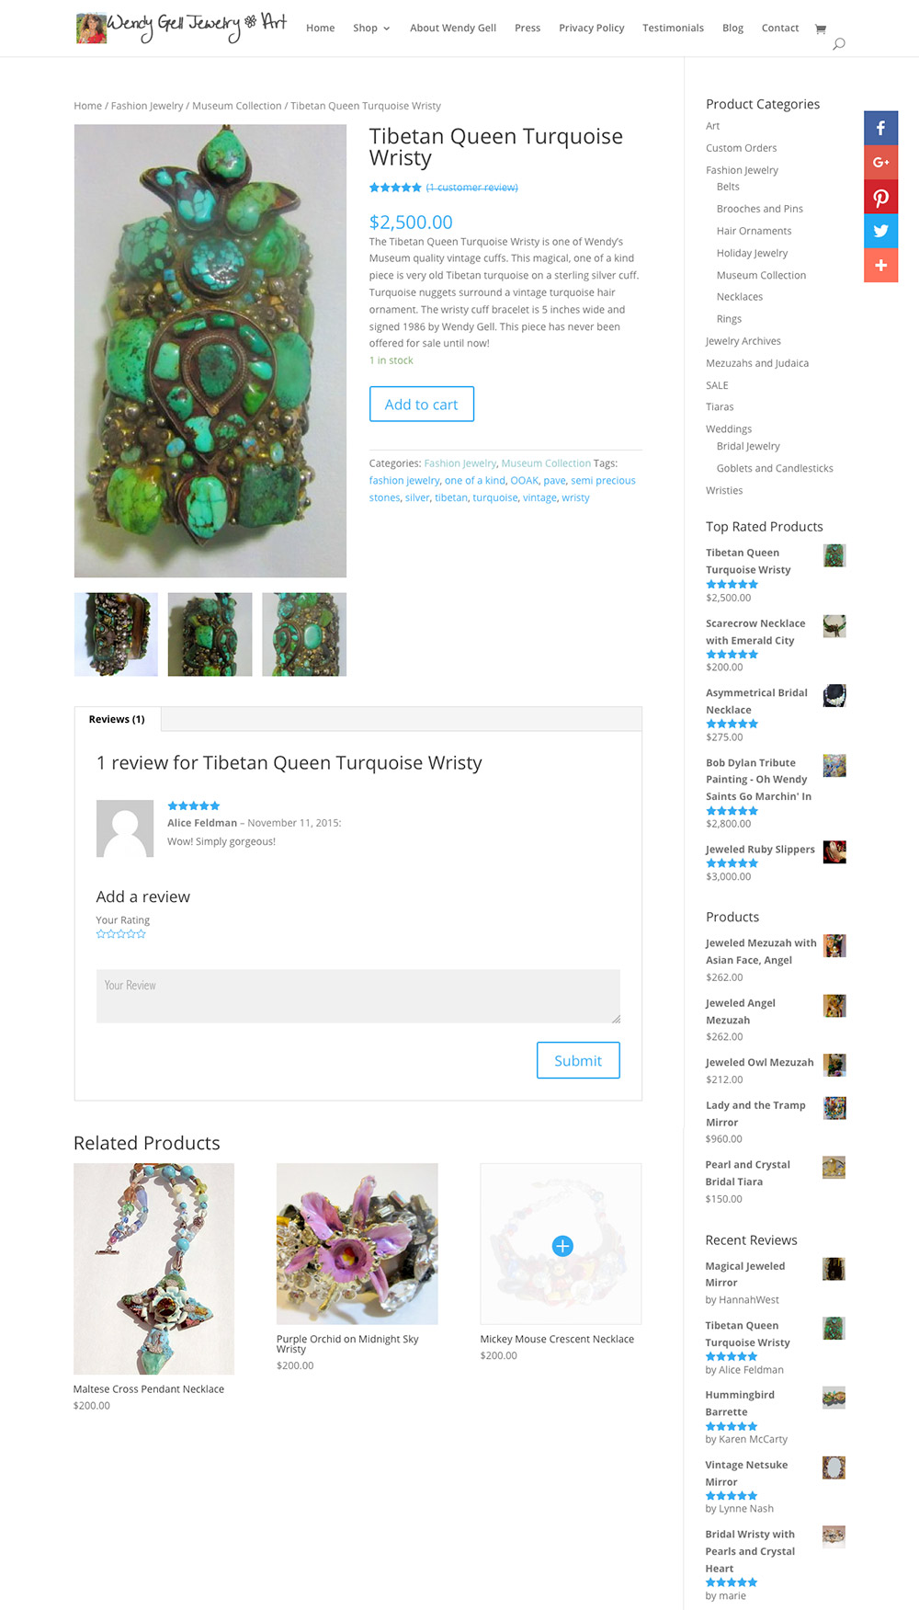Open the shopping cart icon
919x1610 pixels.
point(821,29)
